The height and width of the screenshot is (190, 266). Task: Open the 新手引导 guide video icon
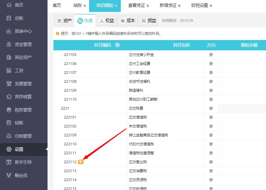point(9,162)
